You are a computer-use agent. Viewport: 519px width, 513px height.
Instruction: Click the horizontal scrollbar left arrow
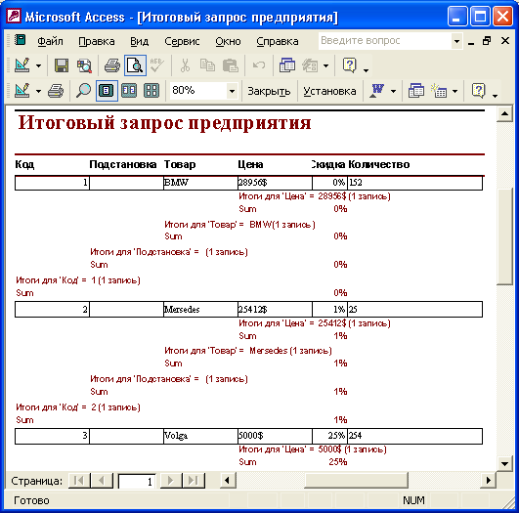click(x=228, y=480)
